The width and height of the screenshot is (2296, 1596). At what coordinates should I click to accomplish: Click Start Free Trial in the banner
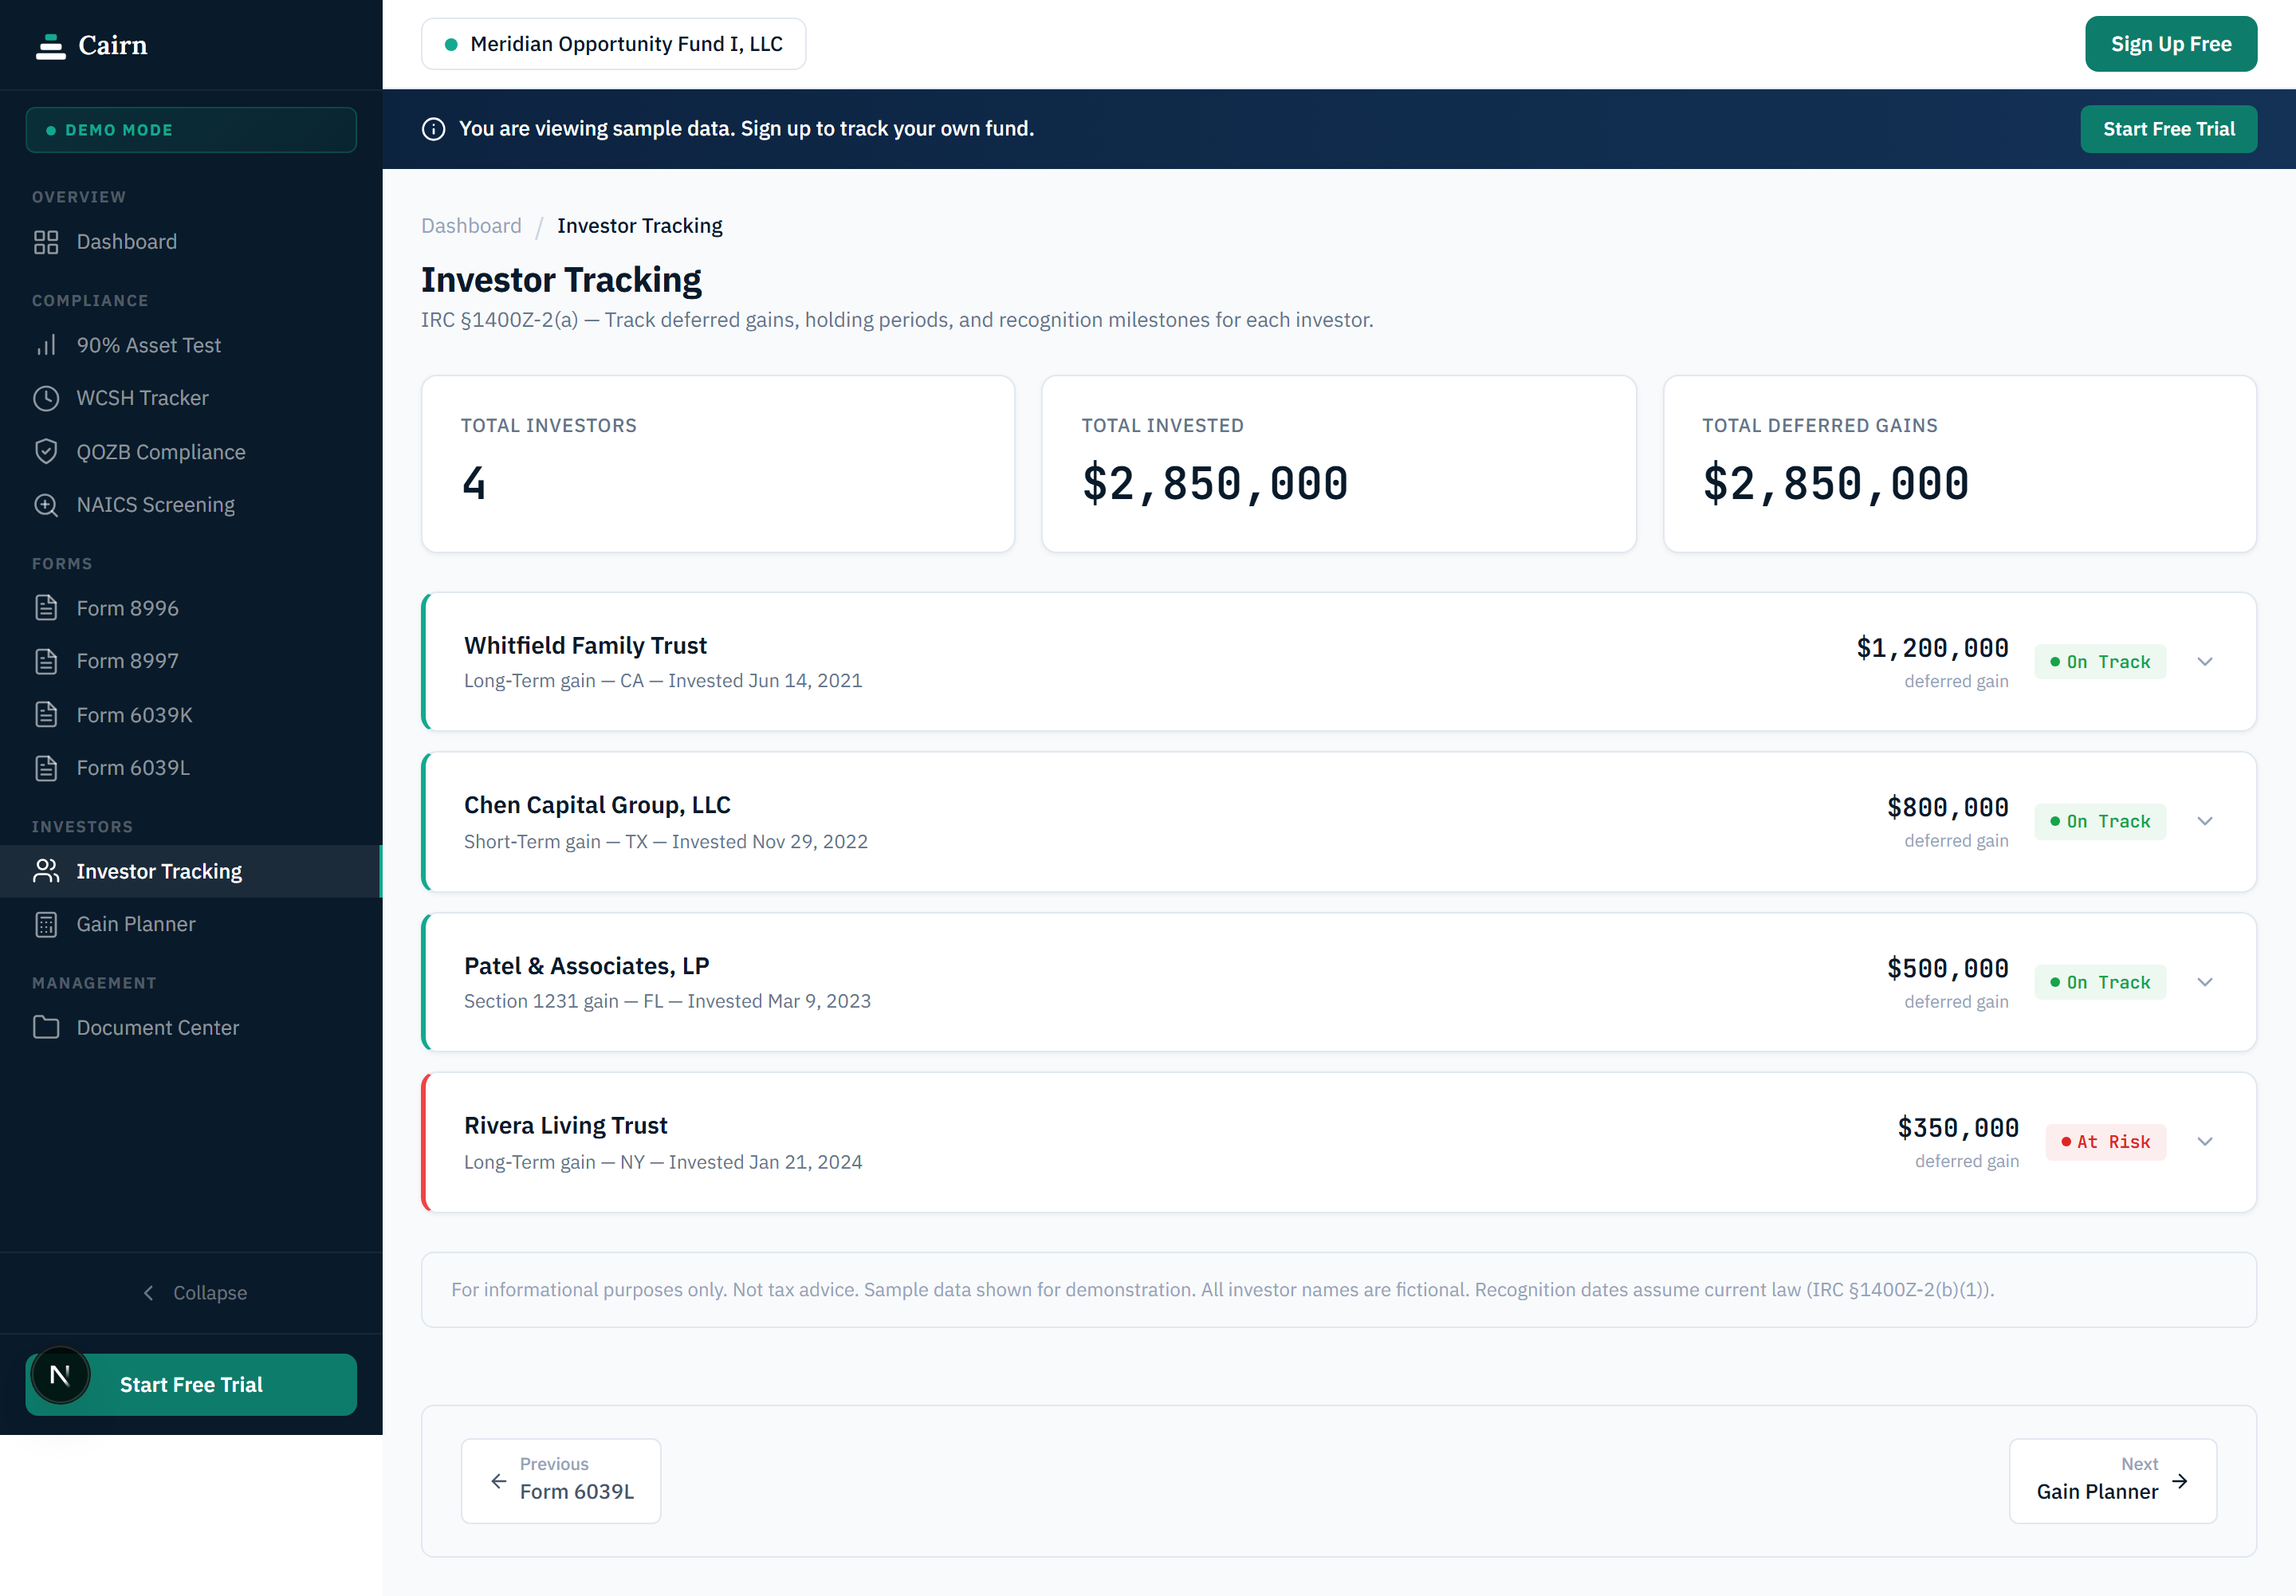point(2168,129)
